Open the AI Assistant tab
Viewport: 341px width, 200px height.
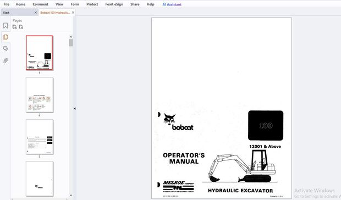[172, 4]
